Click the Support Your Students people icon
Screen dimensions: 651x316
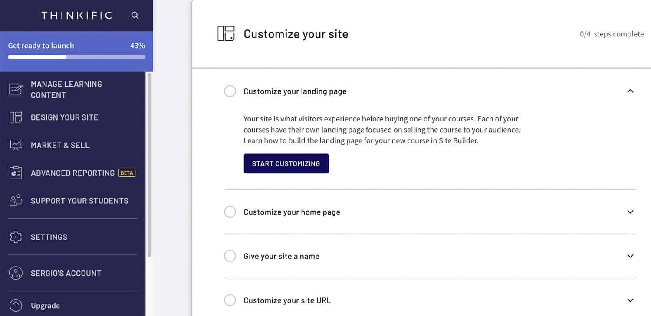[16, 200]
